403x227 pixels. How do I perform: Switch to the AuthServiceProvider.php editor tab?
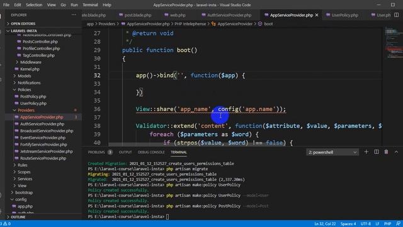click(x=227, y=15)
